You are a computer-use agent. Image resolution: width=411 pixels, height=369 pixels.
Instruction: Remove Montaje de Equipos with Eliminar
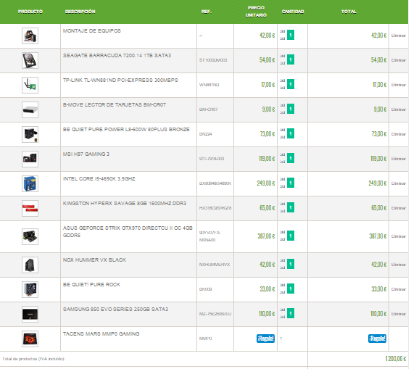399,36
